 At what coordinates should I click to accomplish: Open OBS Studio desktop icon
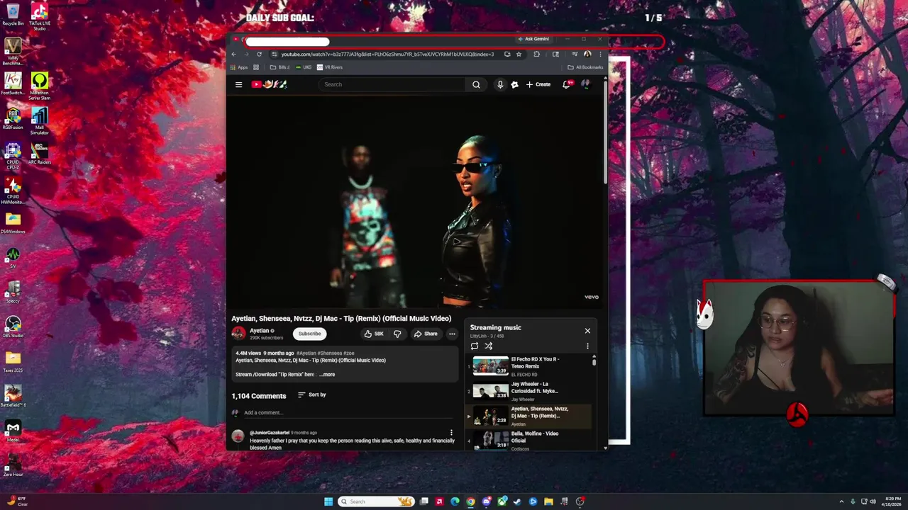(x=13, y=327)
